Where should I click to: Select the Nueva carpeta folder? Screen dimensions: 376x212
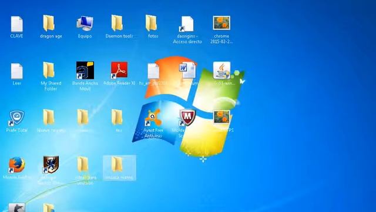tap(49, 117)
